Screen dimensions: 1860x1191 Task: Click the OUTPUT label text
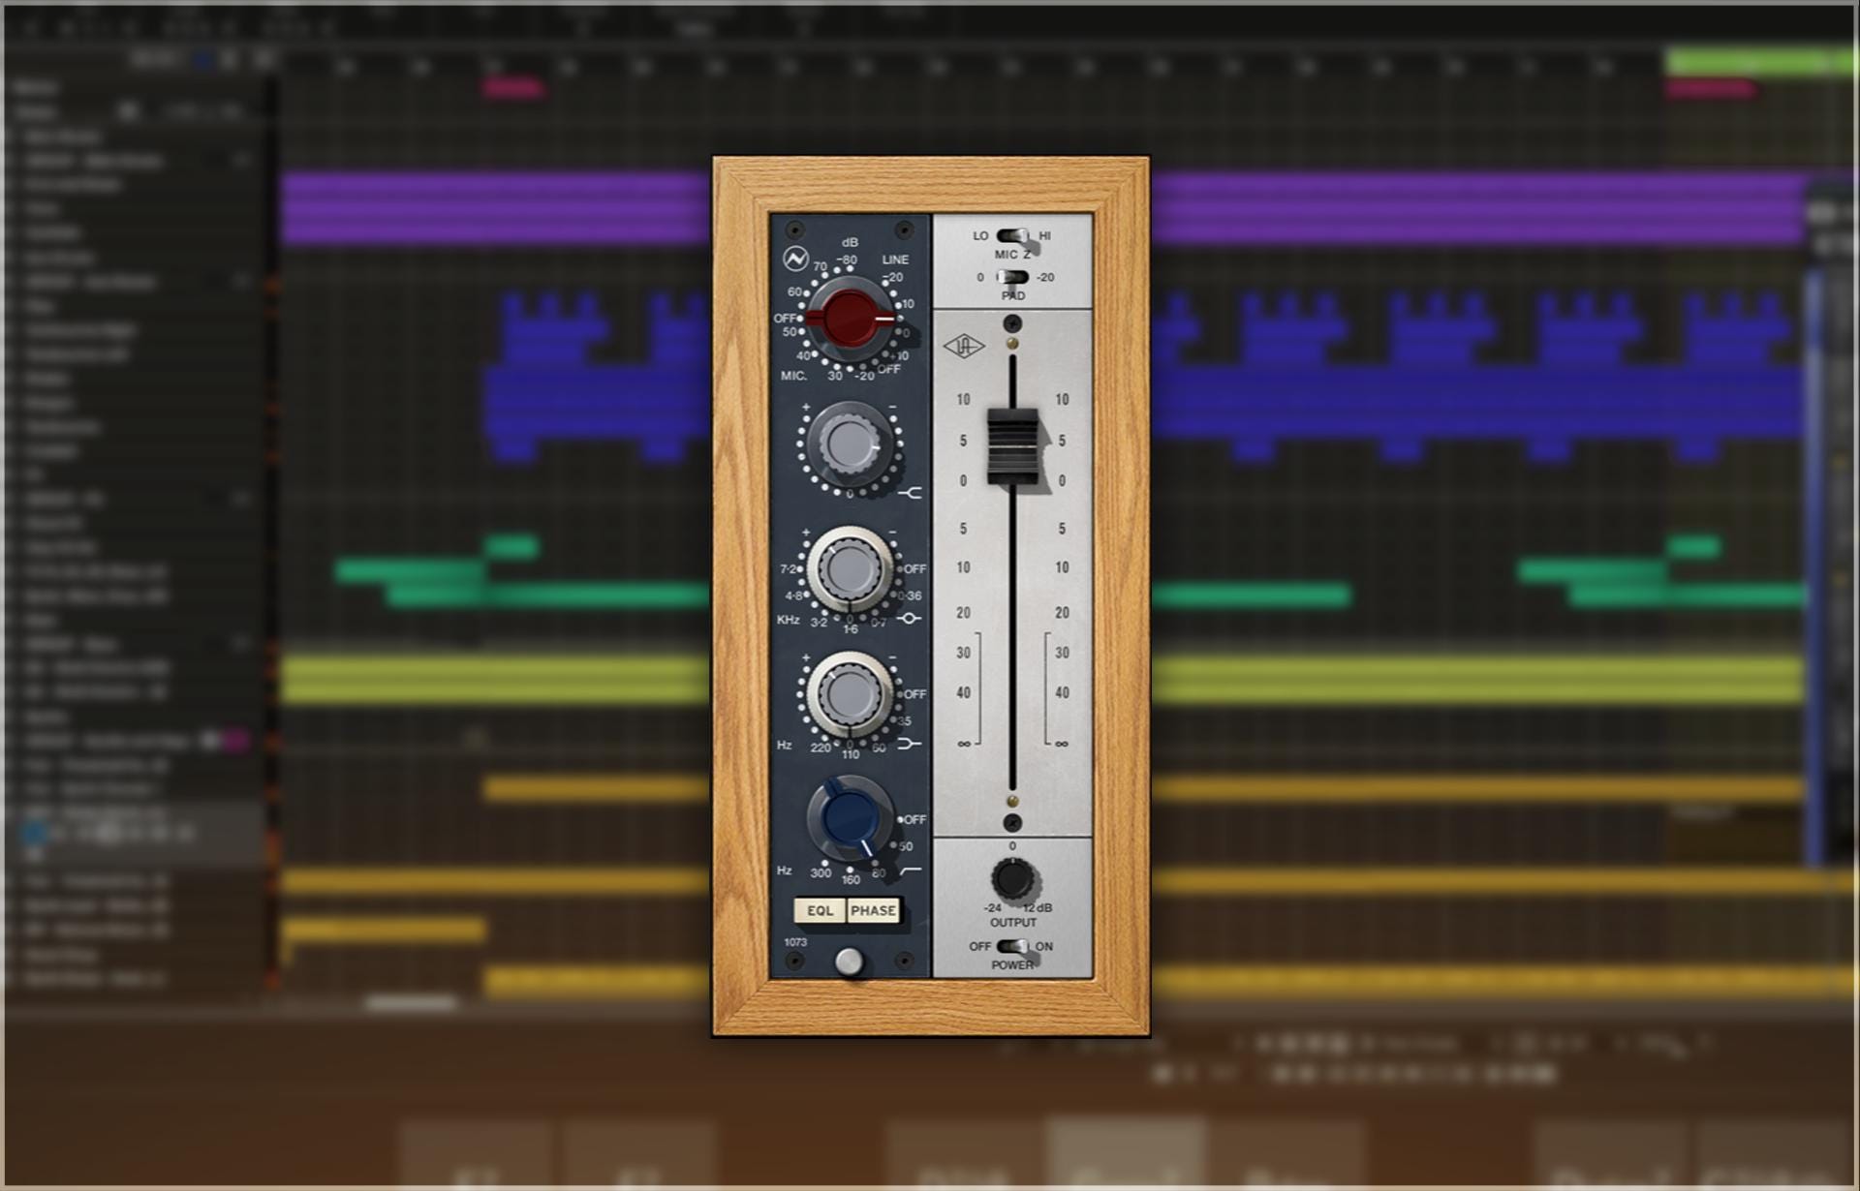point(1012,923)
